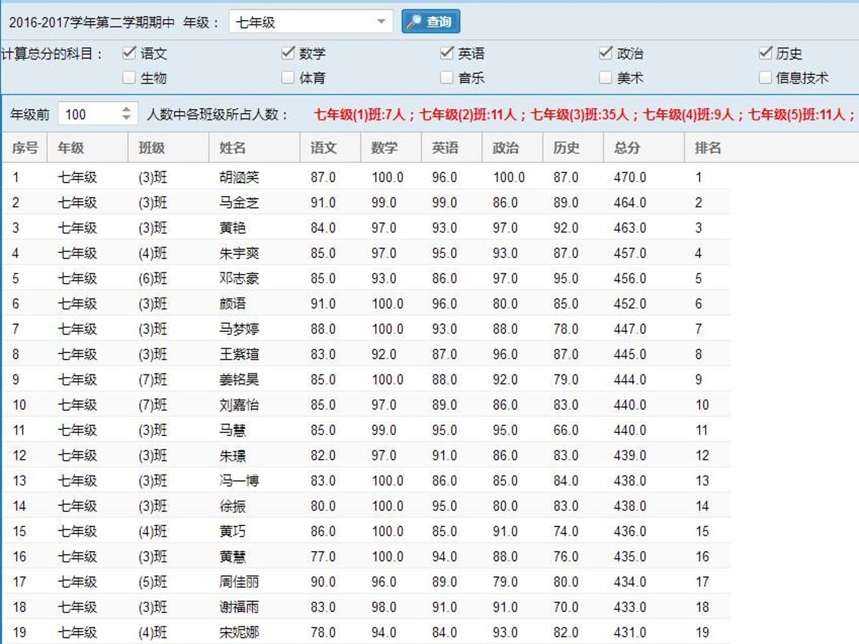Enable the 生物 subject checkbox
Screen dimensions: 859x644
pos(129,78)
